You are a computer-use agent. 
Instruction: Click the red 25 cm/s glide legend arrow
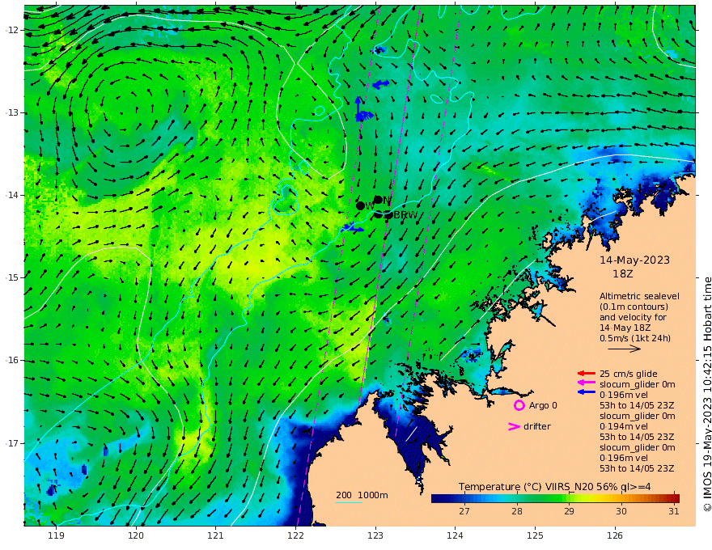(x=587, y=374)
